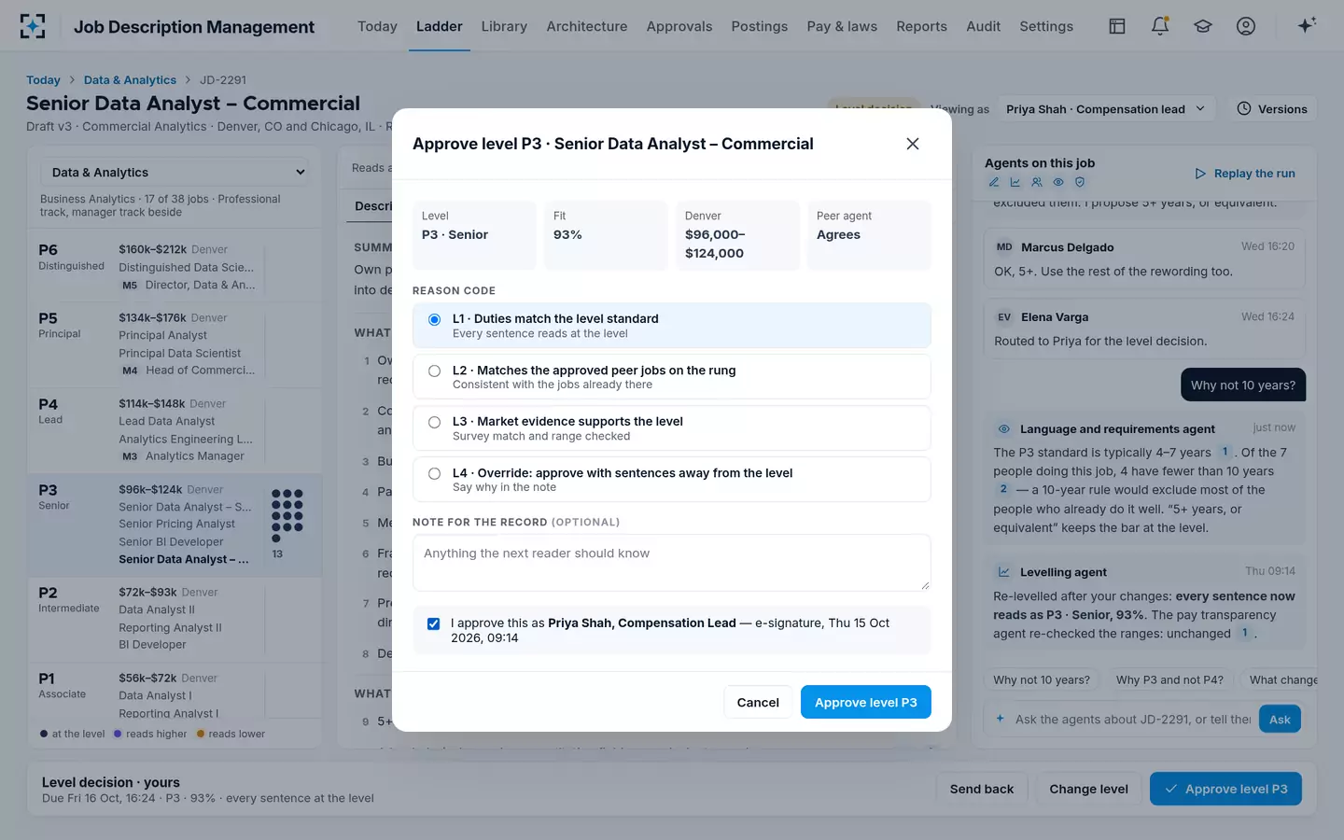This screenshot has height=840, width=1344.
Task: Click the Ask button in the agents panel
Action: coord(1280,719)
